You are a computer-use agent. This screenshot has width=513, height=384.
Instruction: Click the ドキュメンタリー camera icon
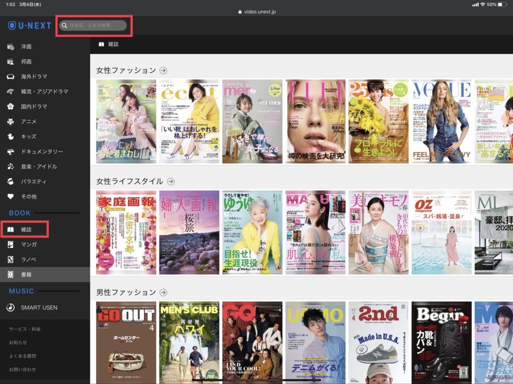coord(11,151)
